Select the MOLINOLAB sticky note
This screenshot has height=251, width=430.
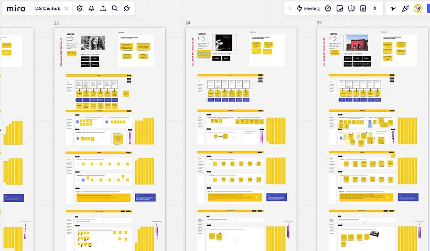click(72, 53)
